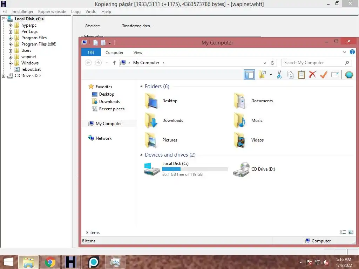Click the folder options toolbar icon

coord(262,75)
